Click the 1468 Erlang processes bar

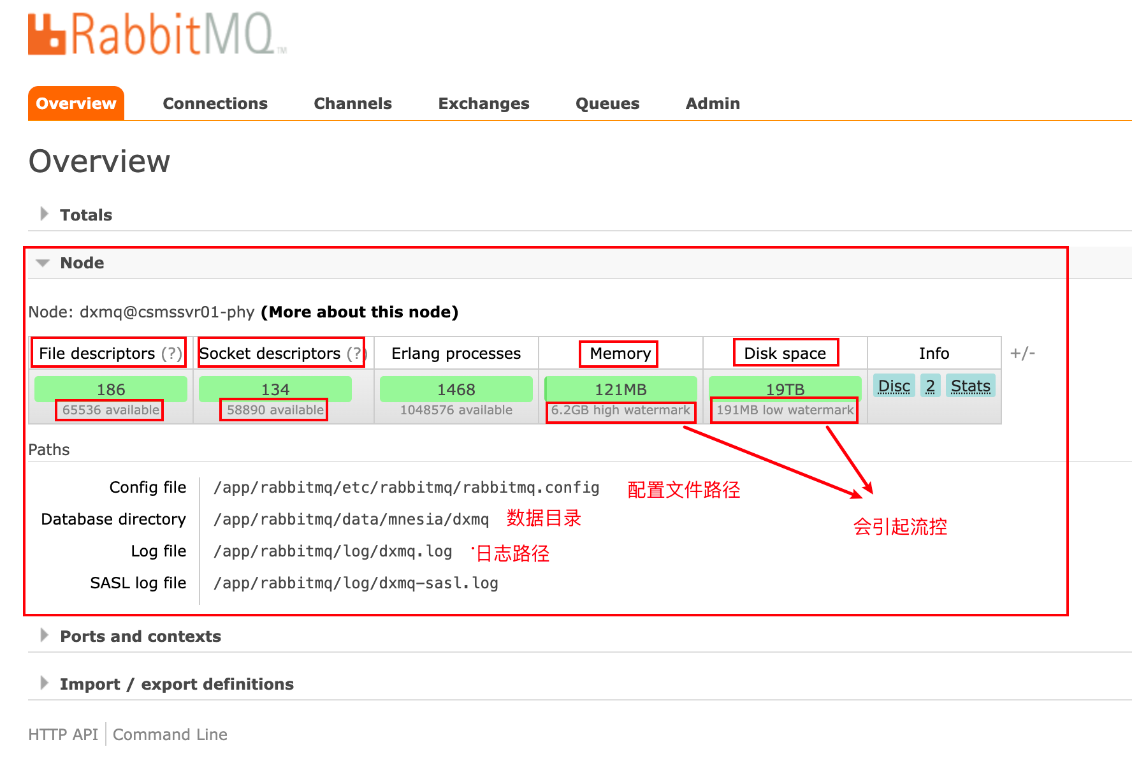click(456, 389)
